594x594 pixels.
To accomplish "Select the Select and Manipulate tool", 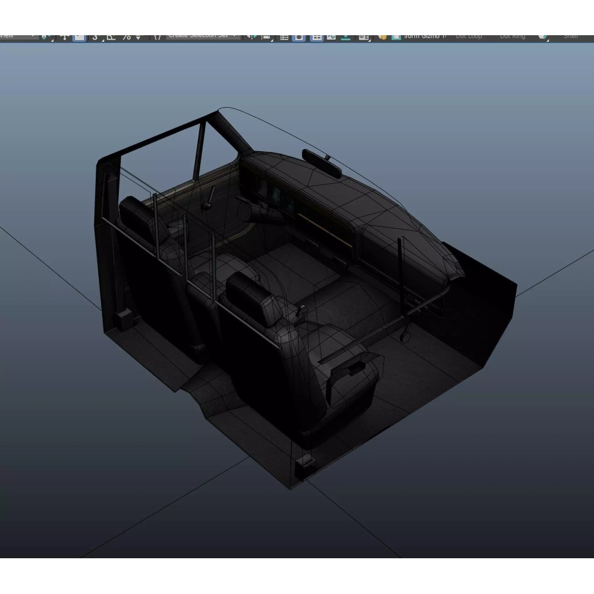I will tap(65, 37).
